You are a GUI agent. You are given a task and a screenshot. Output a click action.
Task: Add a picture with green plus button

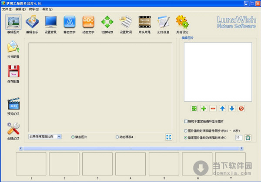point(203,108)
